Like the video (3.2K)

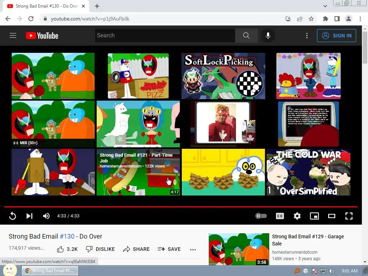(67, 249)
